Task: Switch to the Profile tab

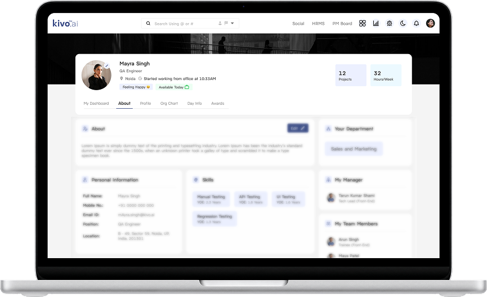Action: pyautogui.click(x=145, y=103)
